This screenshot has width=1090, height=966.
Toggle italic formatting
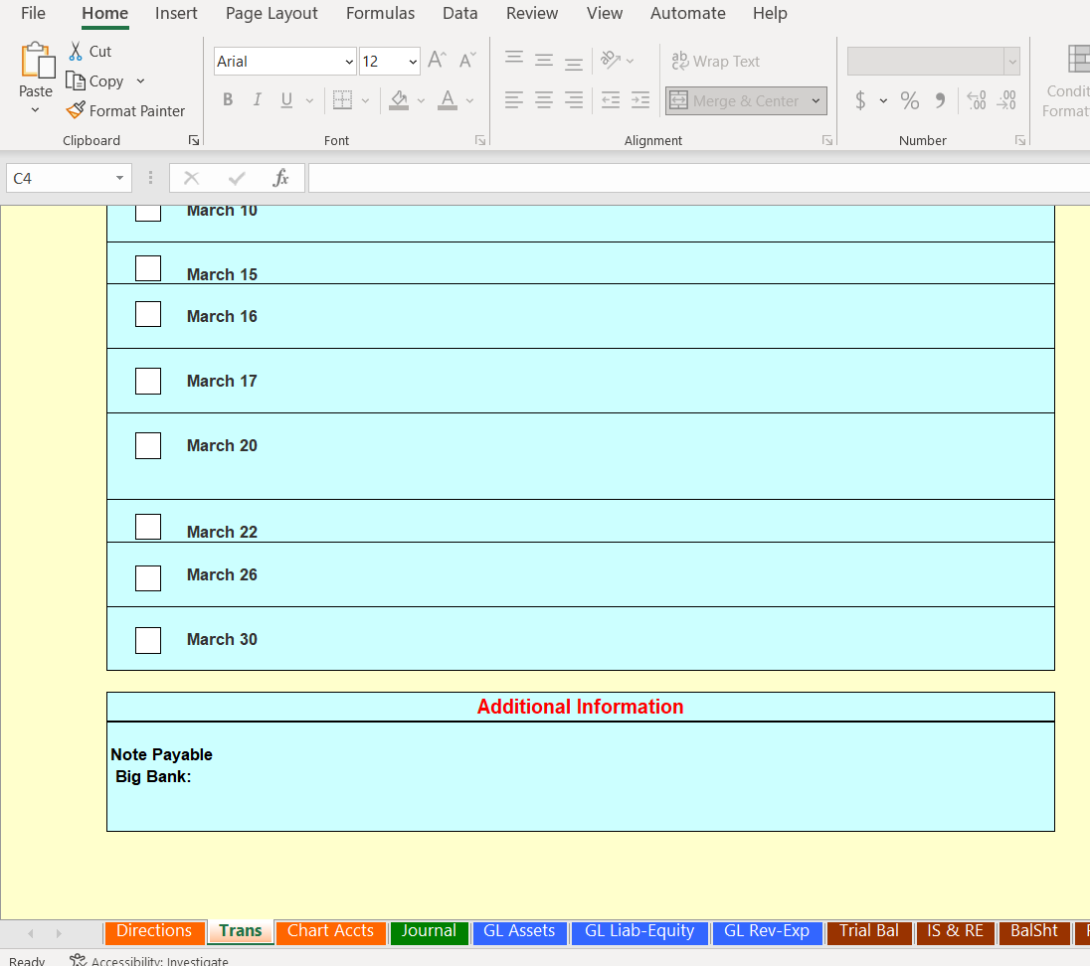[258, 100]
